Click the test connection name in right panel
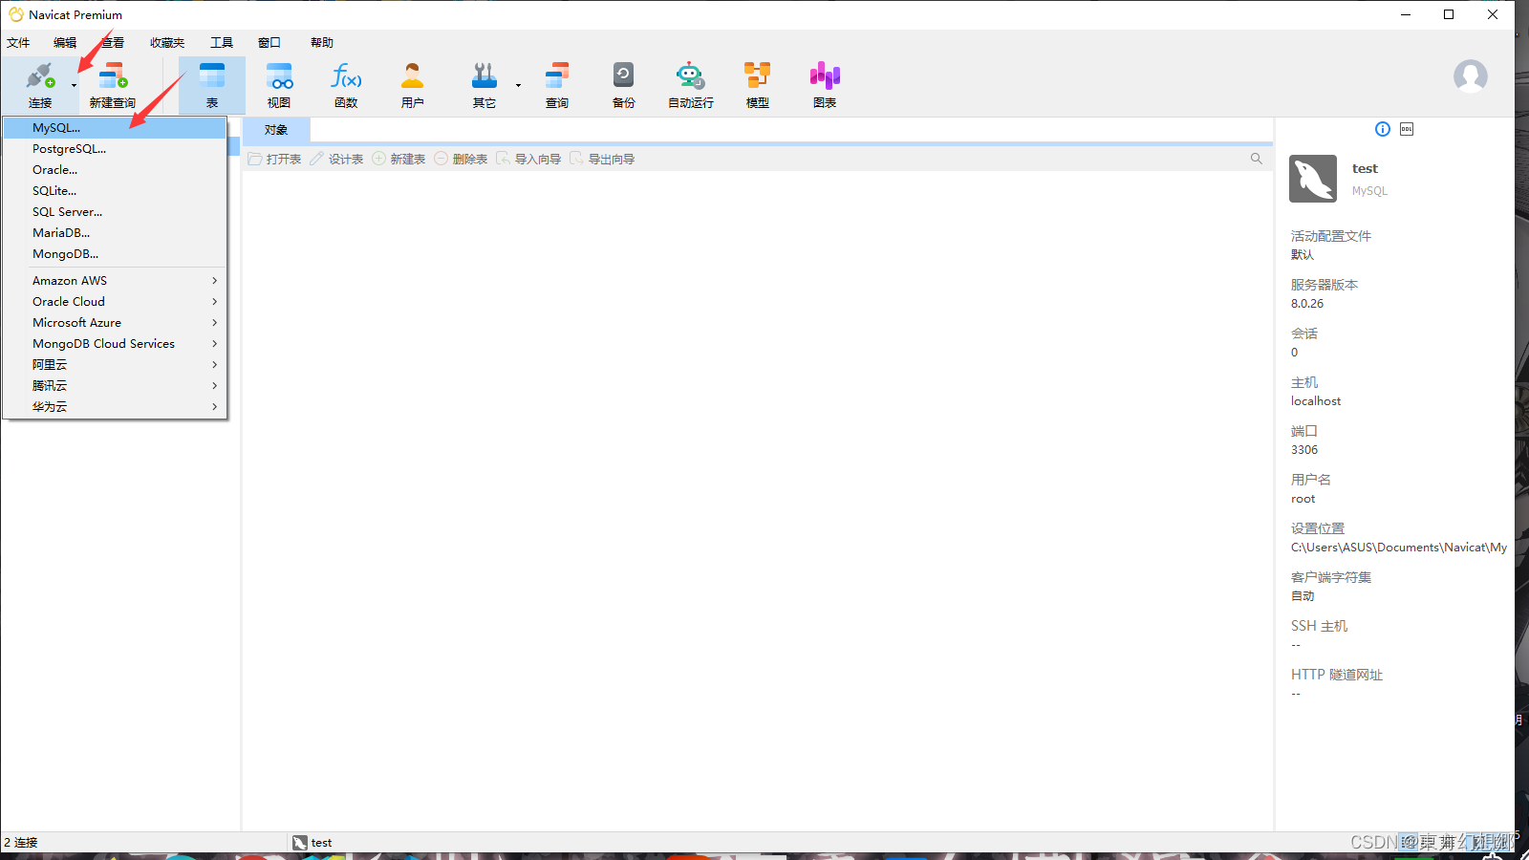Viewport: 1529px width, 860px height. coord(1365,169)
